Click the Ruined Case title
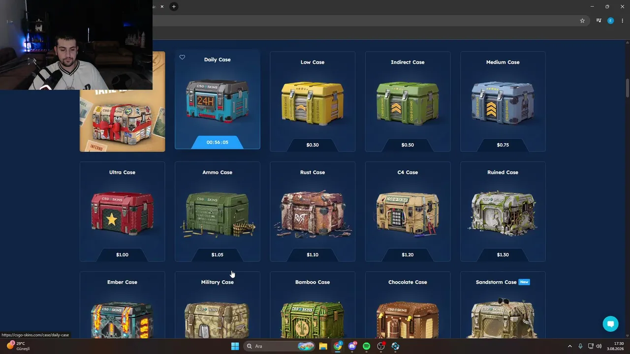This screenshot has height=354, width=630. (503, 173)
